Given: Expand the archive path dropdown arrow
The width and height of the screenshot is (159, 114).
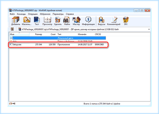Looking at the screenshot, I should tap(149, 29).
